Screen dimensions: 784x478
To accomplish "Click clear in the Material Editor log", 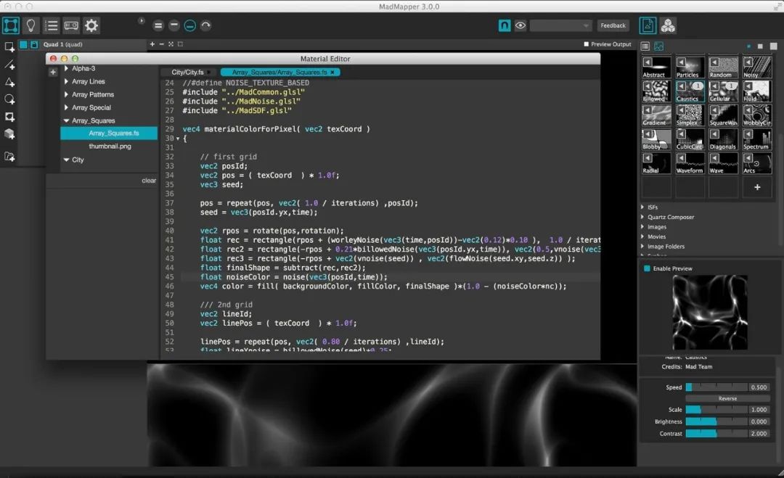I will [149, 181].
